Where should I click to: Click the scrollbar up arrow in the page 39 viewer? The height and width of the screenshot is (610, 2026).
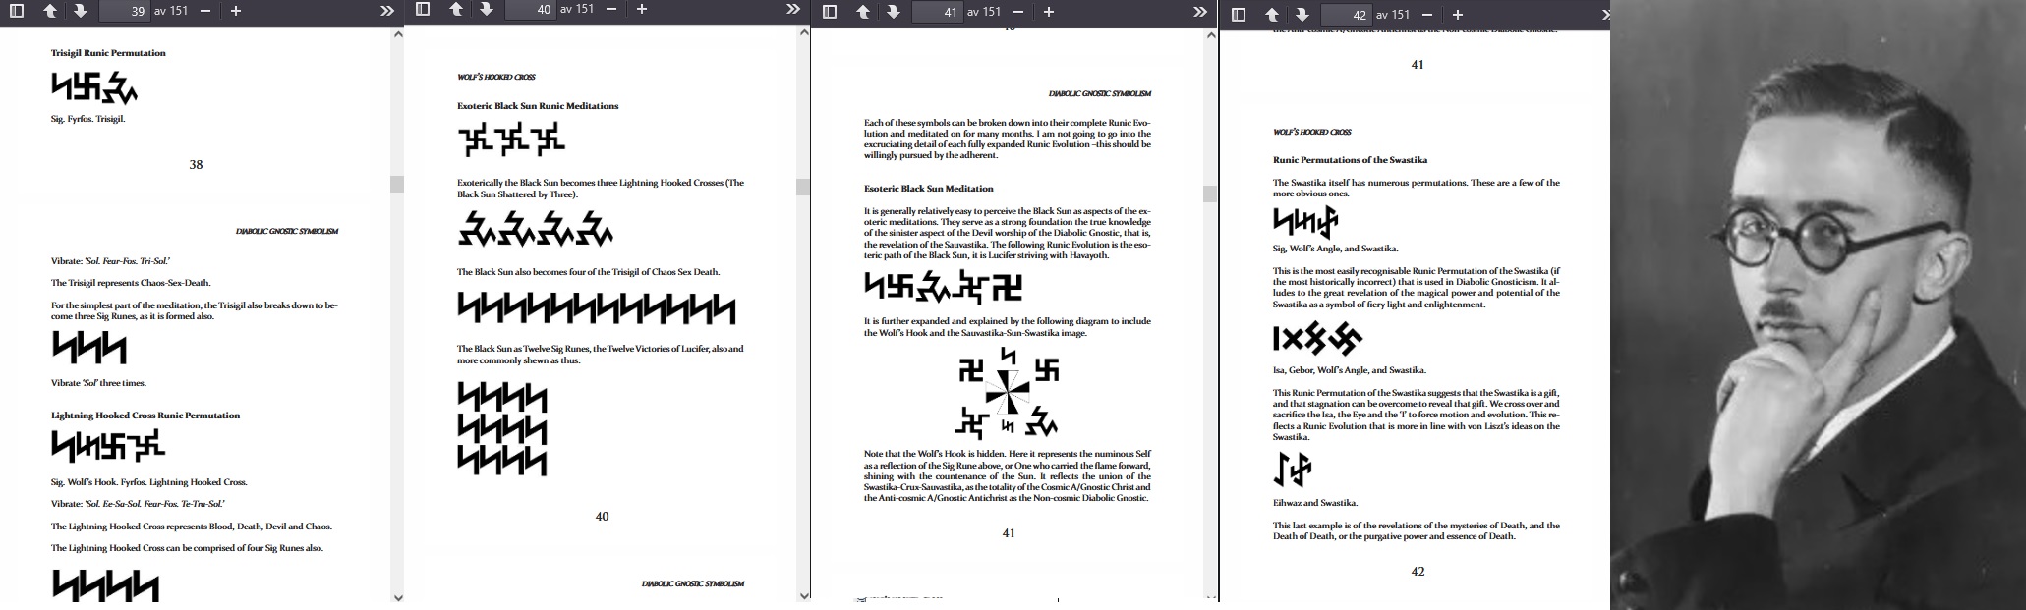click(x=397, y=34)
